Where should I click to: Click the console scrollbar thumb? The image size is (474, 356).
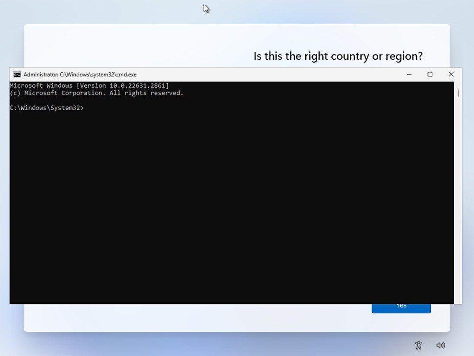point(458,93)
